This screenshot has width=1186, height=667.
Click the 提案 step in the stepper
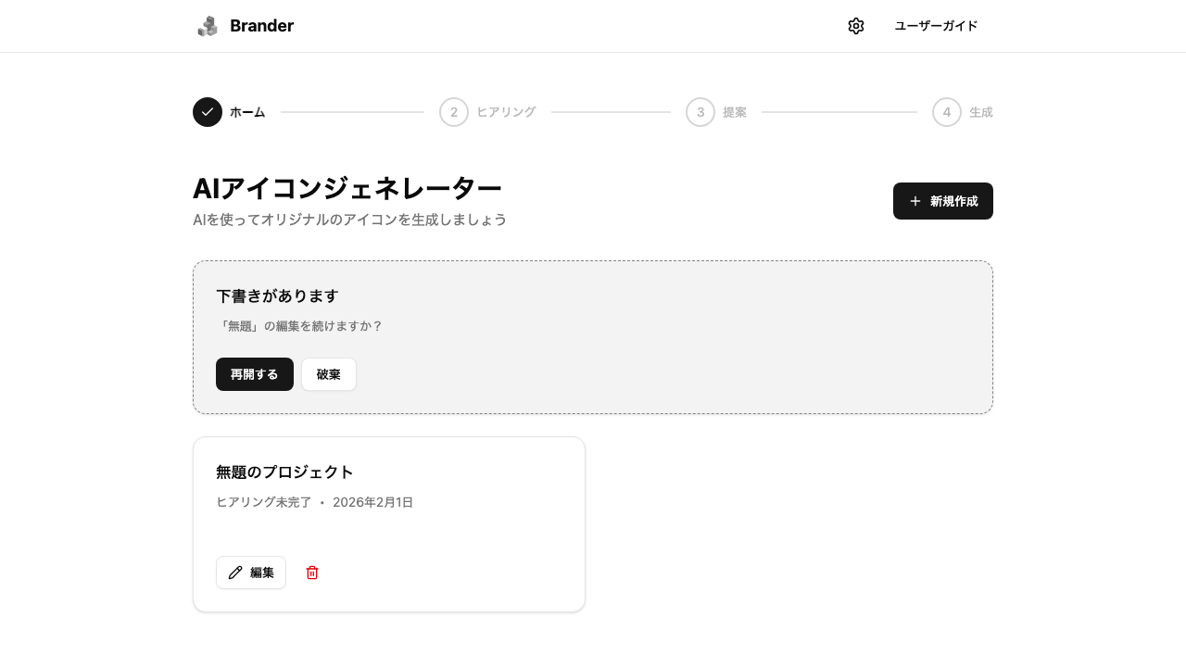click(734, 112)
